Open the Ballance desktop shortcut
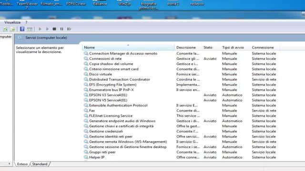Image resolution: width=305 pixels, height=171 pixels. [x=100, y=4]
